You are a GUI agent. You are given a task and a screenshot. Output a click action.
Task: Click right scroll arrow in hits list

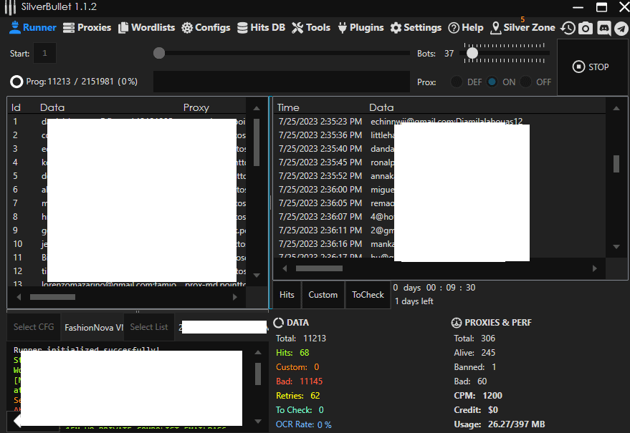pyautogui.click(x=595, y=268)
